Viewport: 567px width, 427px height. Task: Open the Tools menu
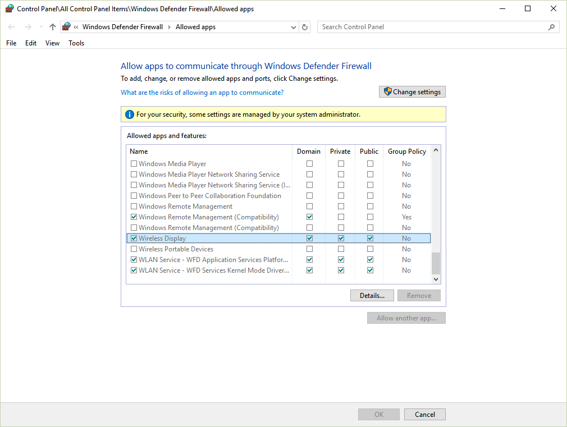(x=76, y=43)
